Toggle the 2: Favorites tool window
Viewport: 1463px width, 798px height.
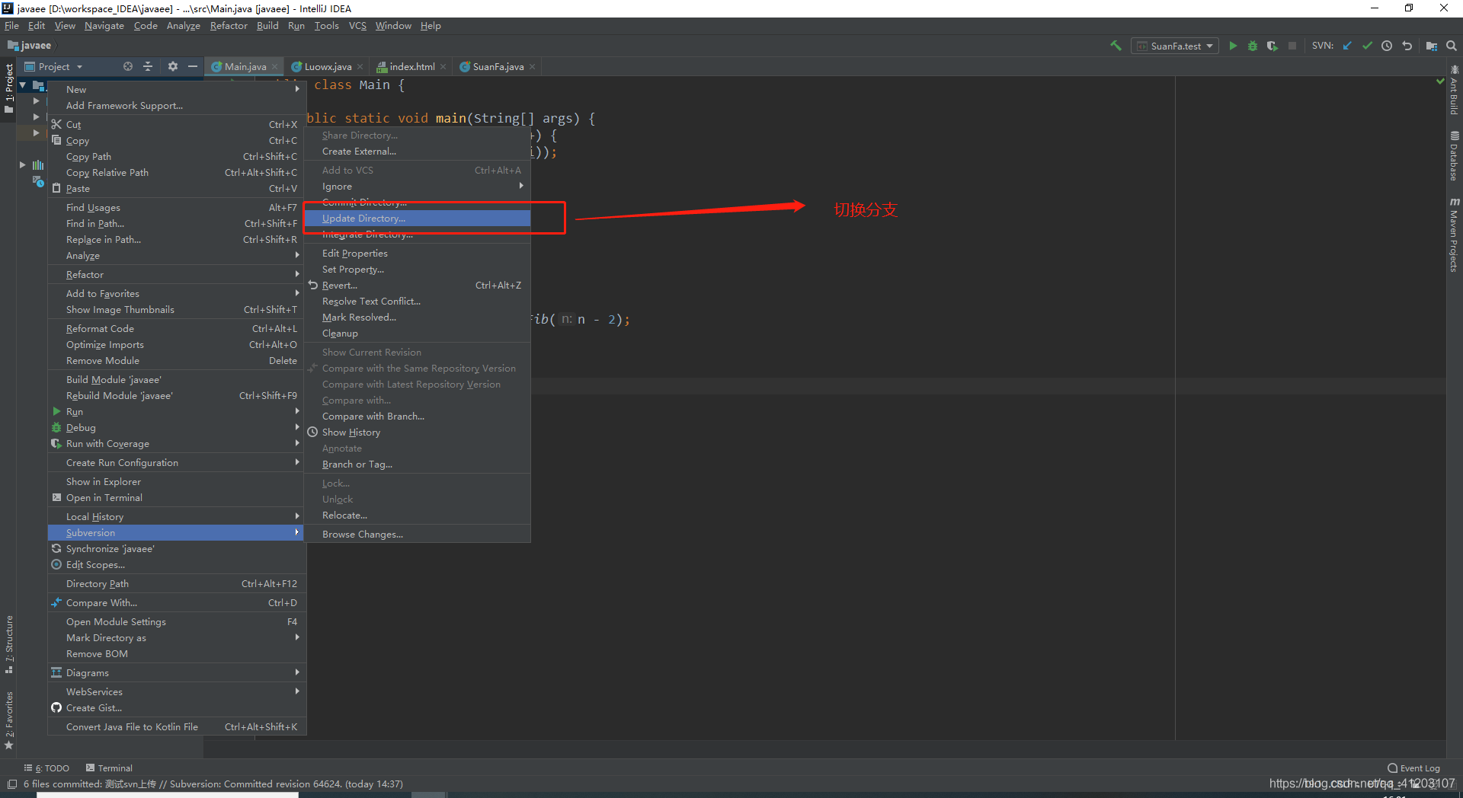tap(9, 720)
